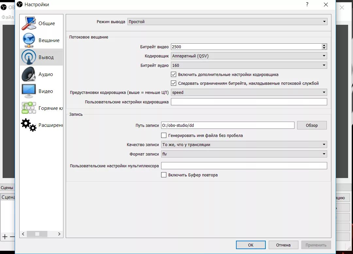The width and height of the screenshot is (353, 254).
Task: Add a scene with the plus icon
Action: pos(5,236)
